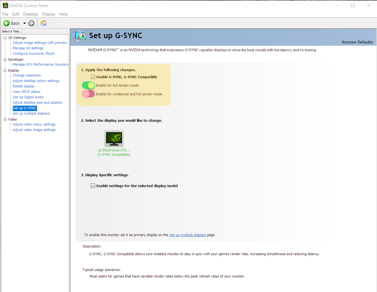Select the Developer category label
The width and height of the screenshot is (377, 292).
[16, 60]
